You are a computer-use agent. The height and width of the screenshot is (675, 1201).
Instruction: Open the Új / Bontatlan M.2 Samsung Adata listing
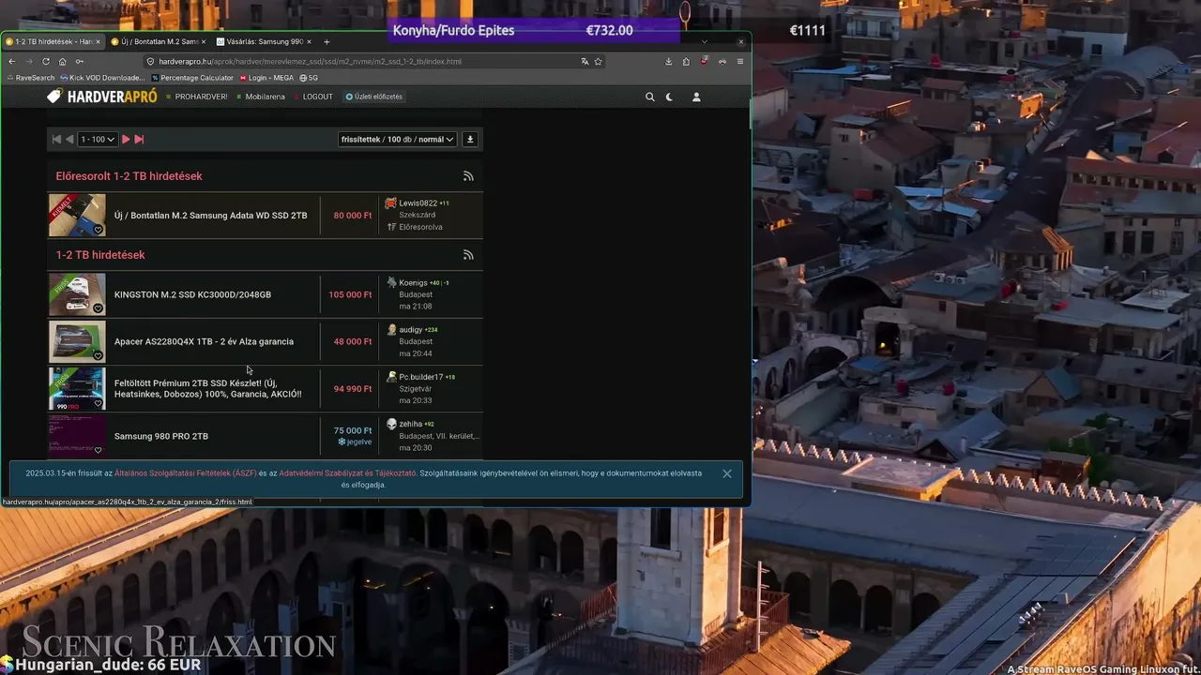tap(211, 216)
